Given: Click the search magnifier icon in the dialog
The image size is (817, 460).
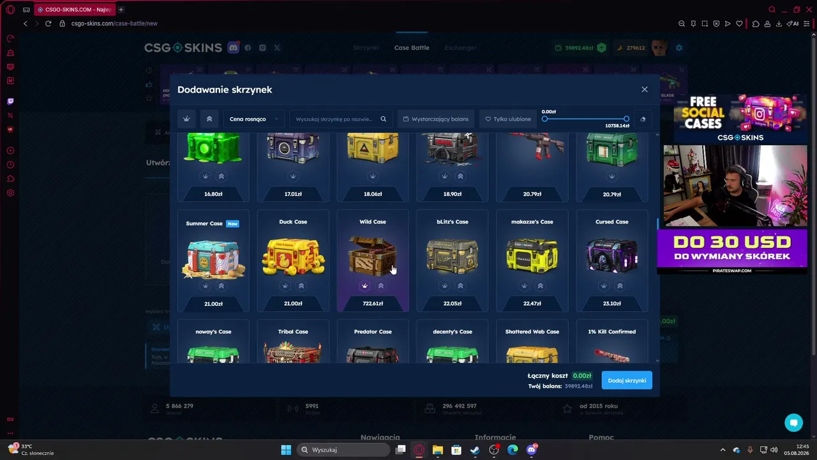Looking at the screenshot, I should [384, 119].
